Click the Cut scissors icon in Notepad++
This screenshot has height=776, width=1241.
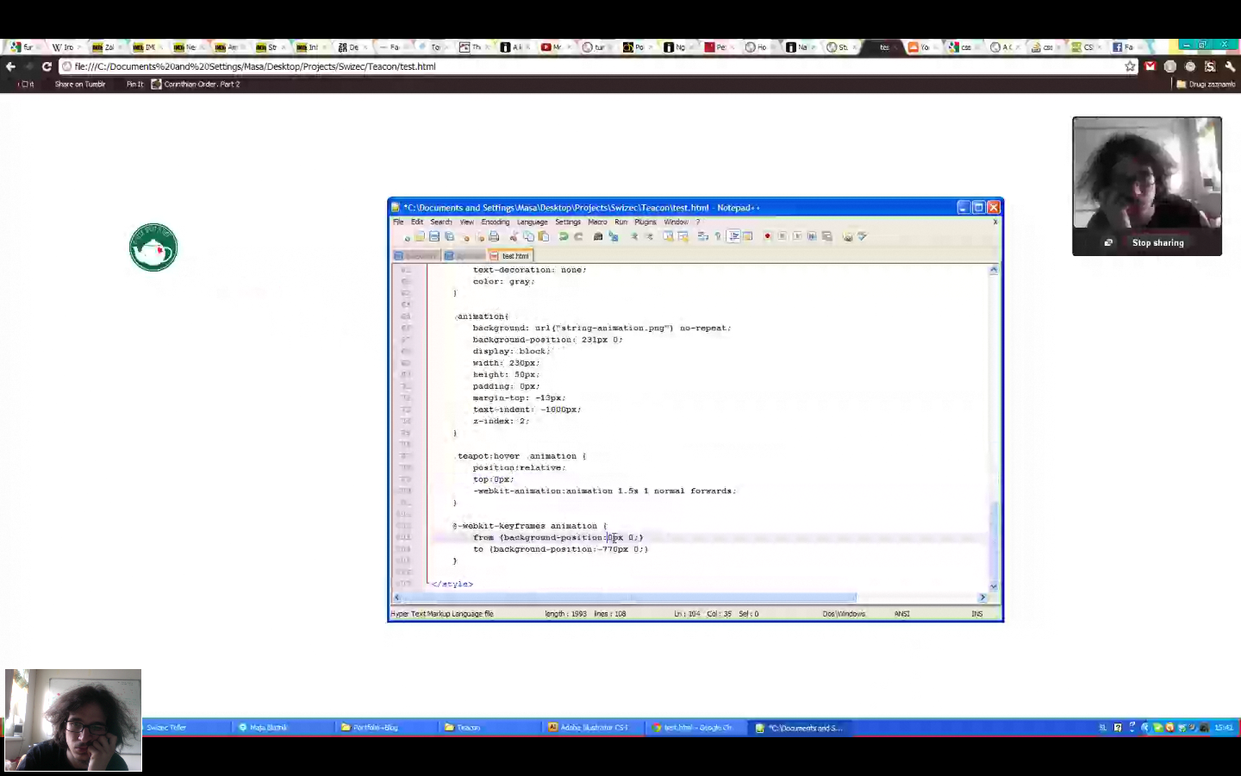coord(514,236)
